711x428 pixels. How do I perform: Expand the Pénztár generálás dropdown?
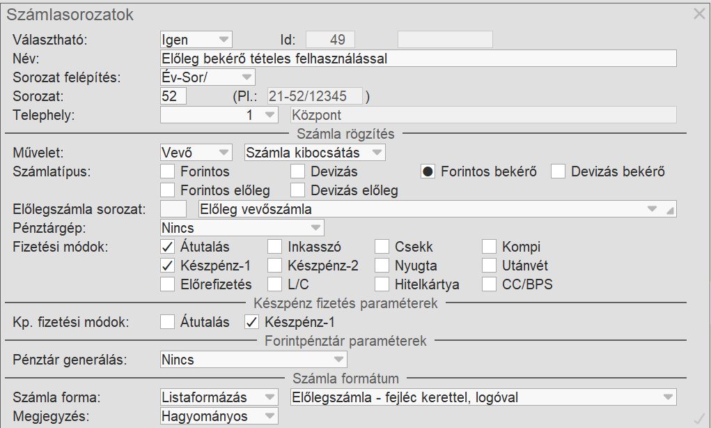pyautogui.click(x=338, y=360)
